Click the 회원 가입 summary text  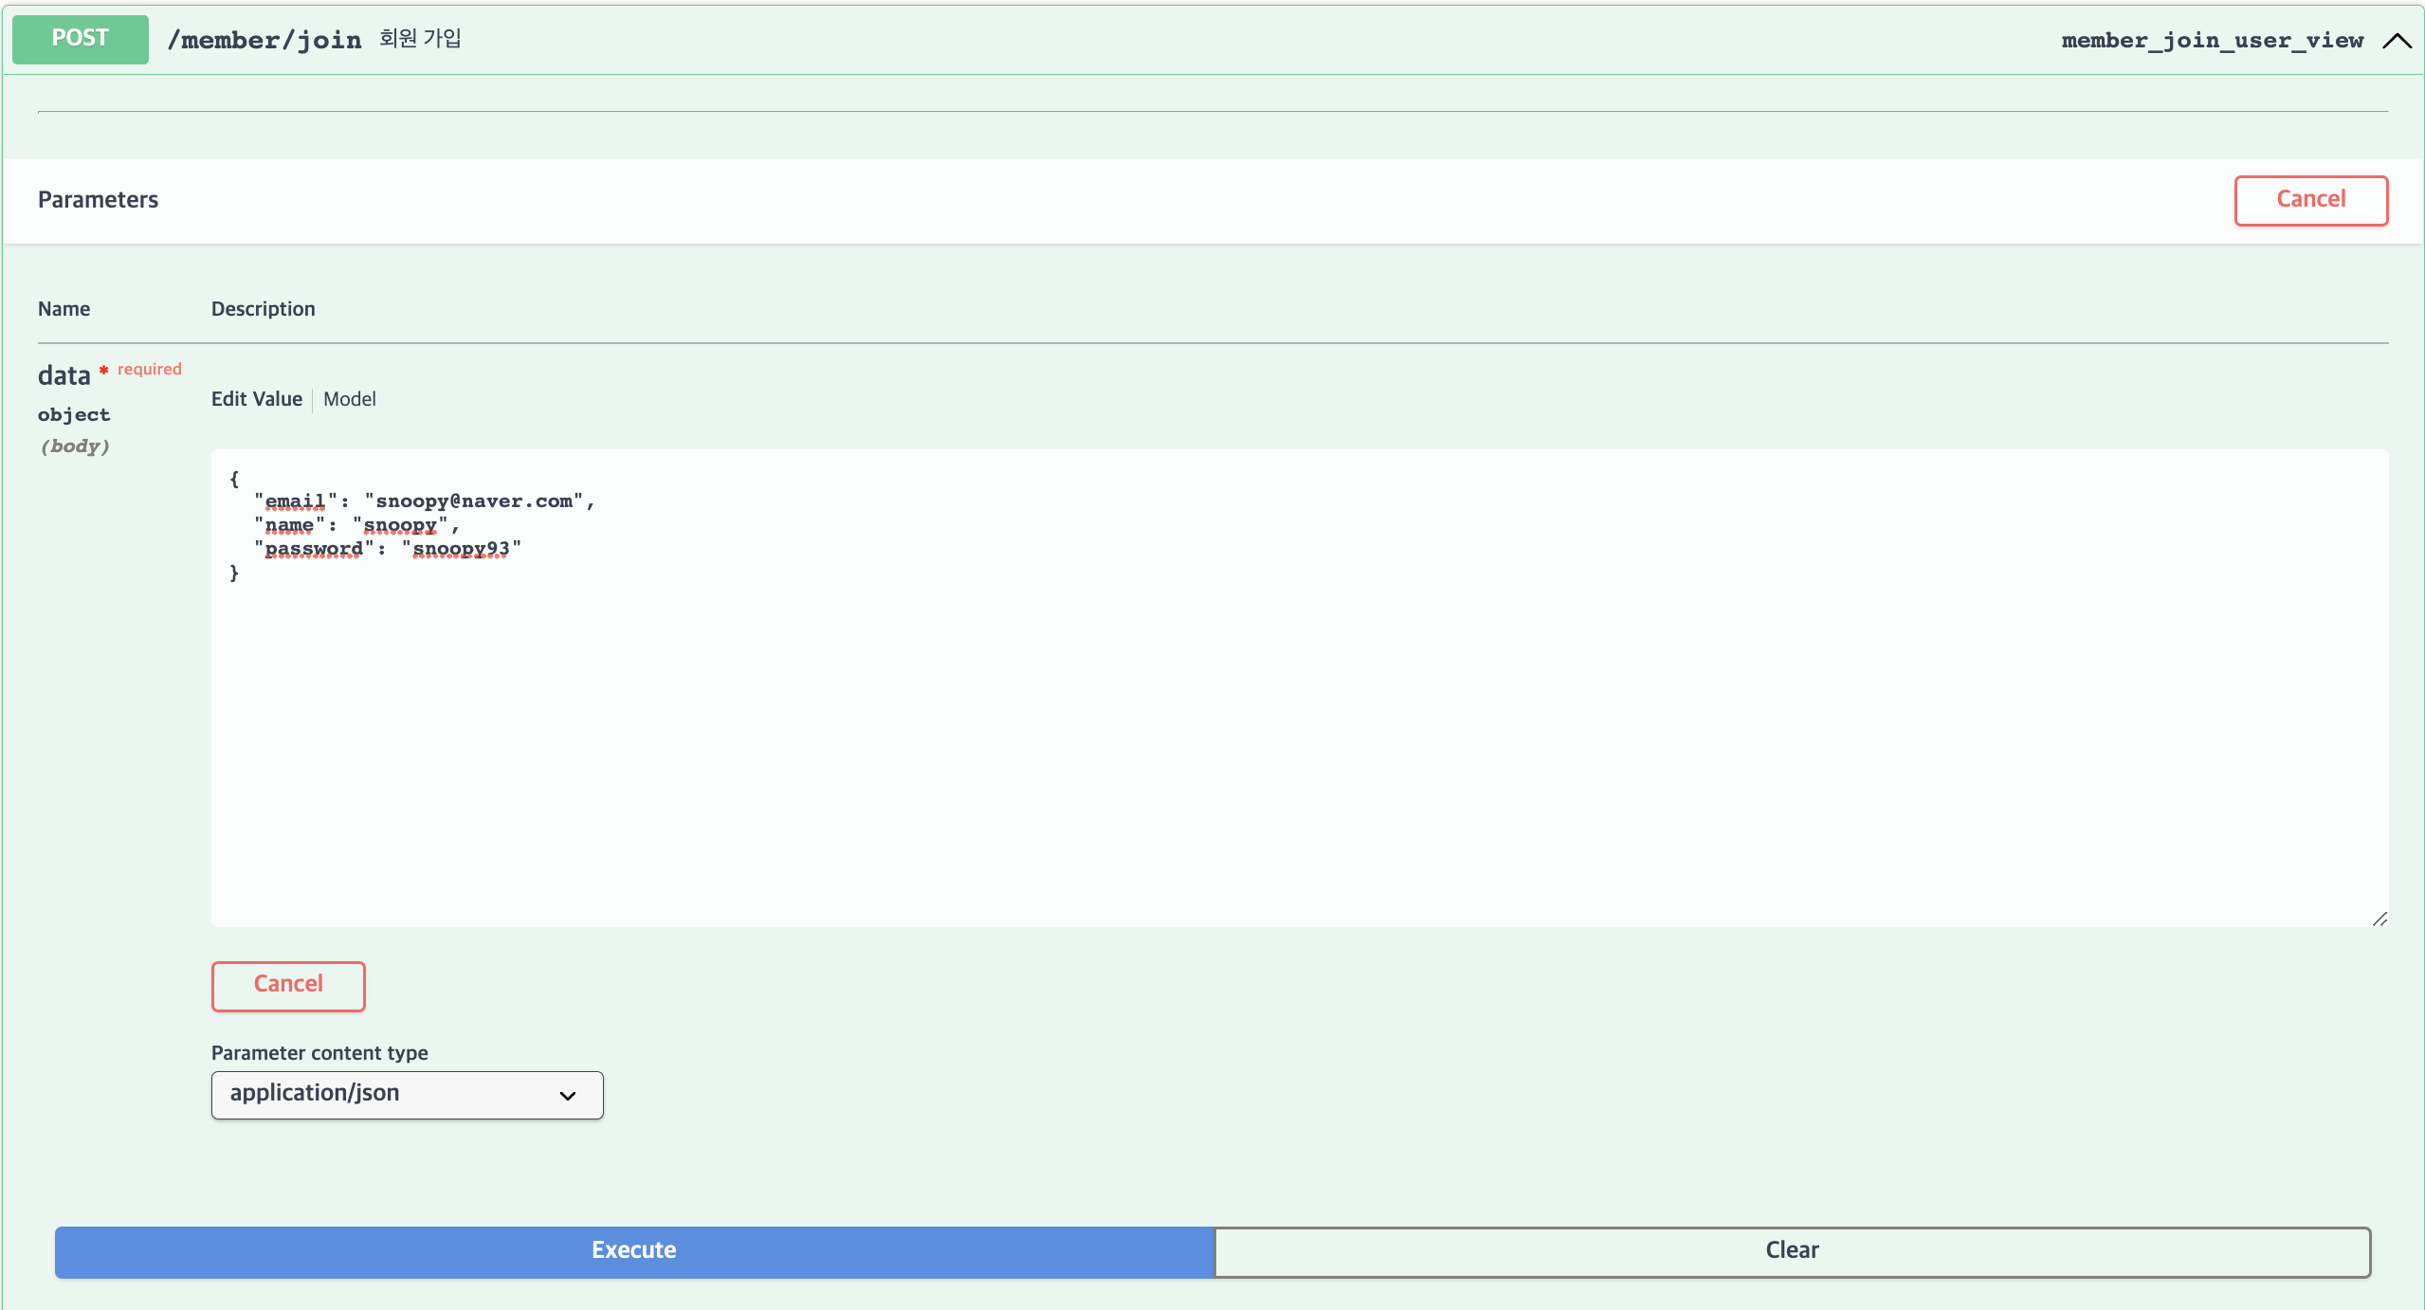420,39
